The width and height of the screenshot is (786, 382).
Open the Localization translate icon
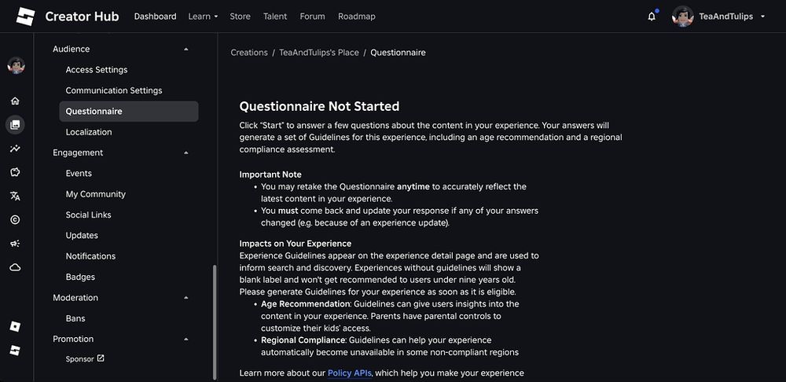[x=16, y=197]
